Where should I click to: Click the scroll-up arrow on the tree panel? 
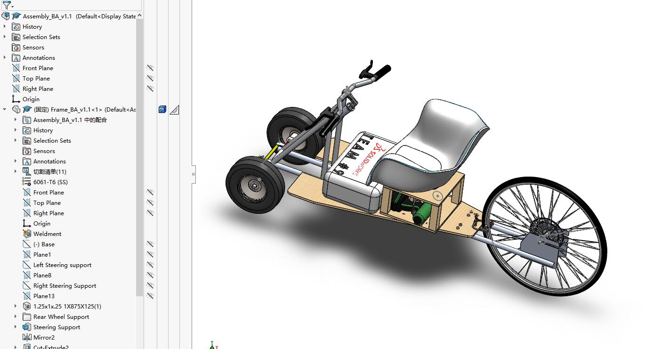click(x=139, y=15)
